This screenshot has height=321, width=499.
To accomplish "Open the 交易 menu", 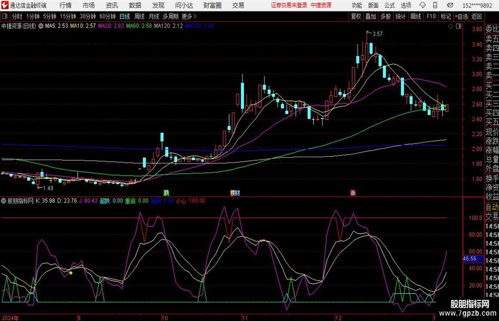I will (x=238, y=5).
